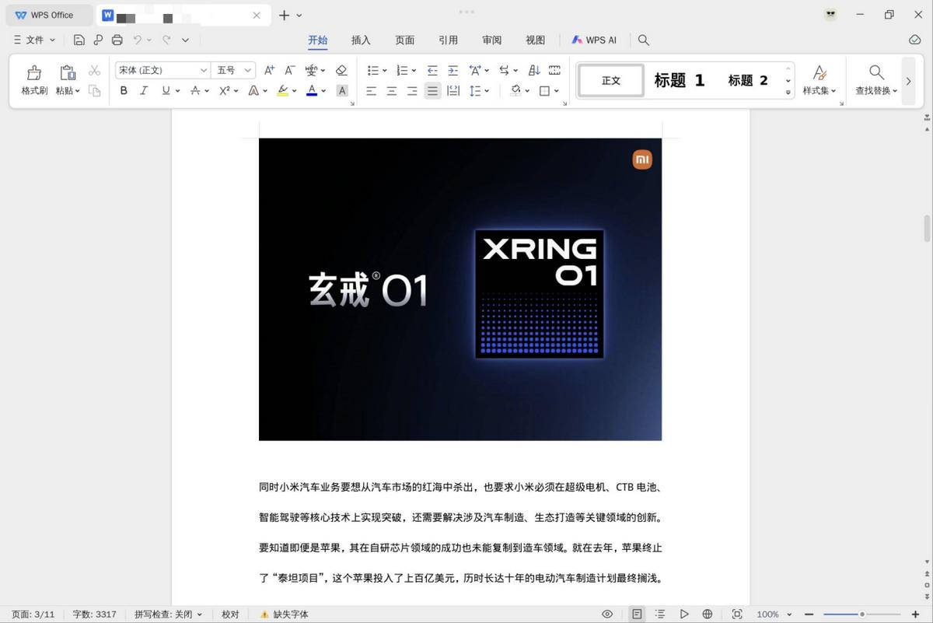Click the reading play icon in status bar
The height and width of the screenshot is (623, 933).
pos(684,614)
